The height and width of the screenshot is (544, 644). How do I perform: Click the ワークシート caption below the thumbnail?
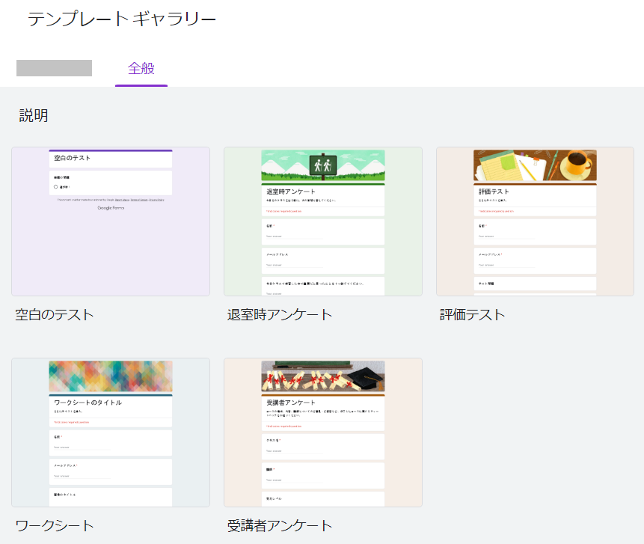55,525
